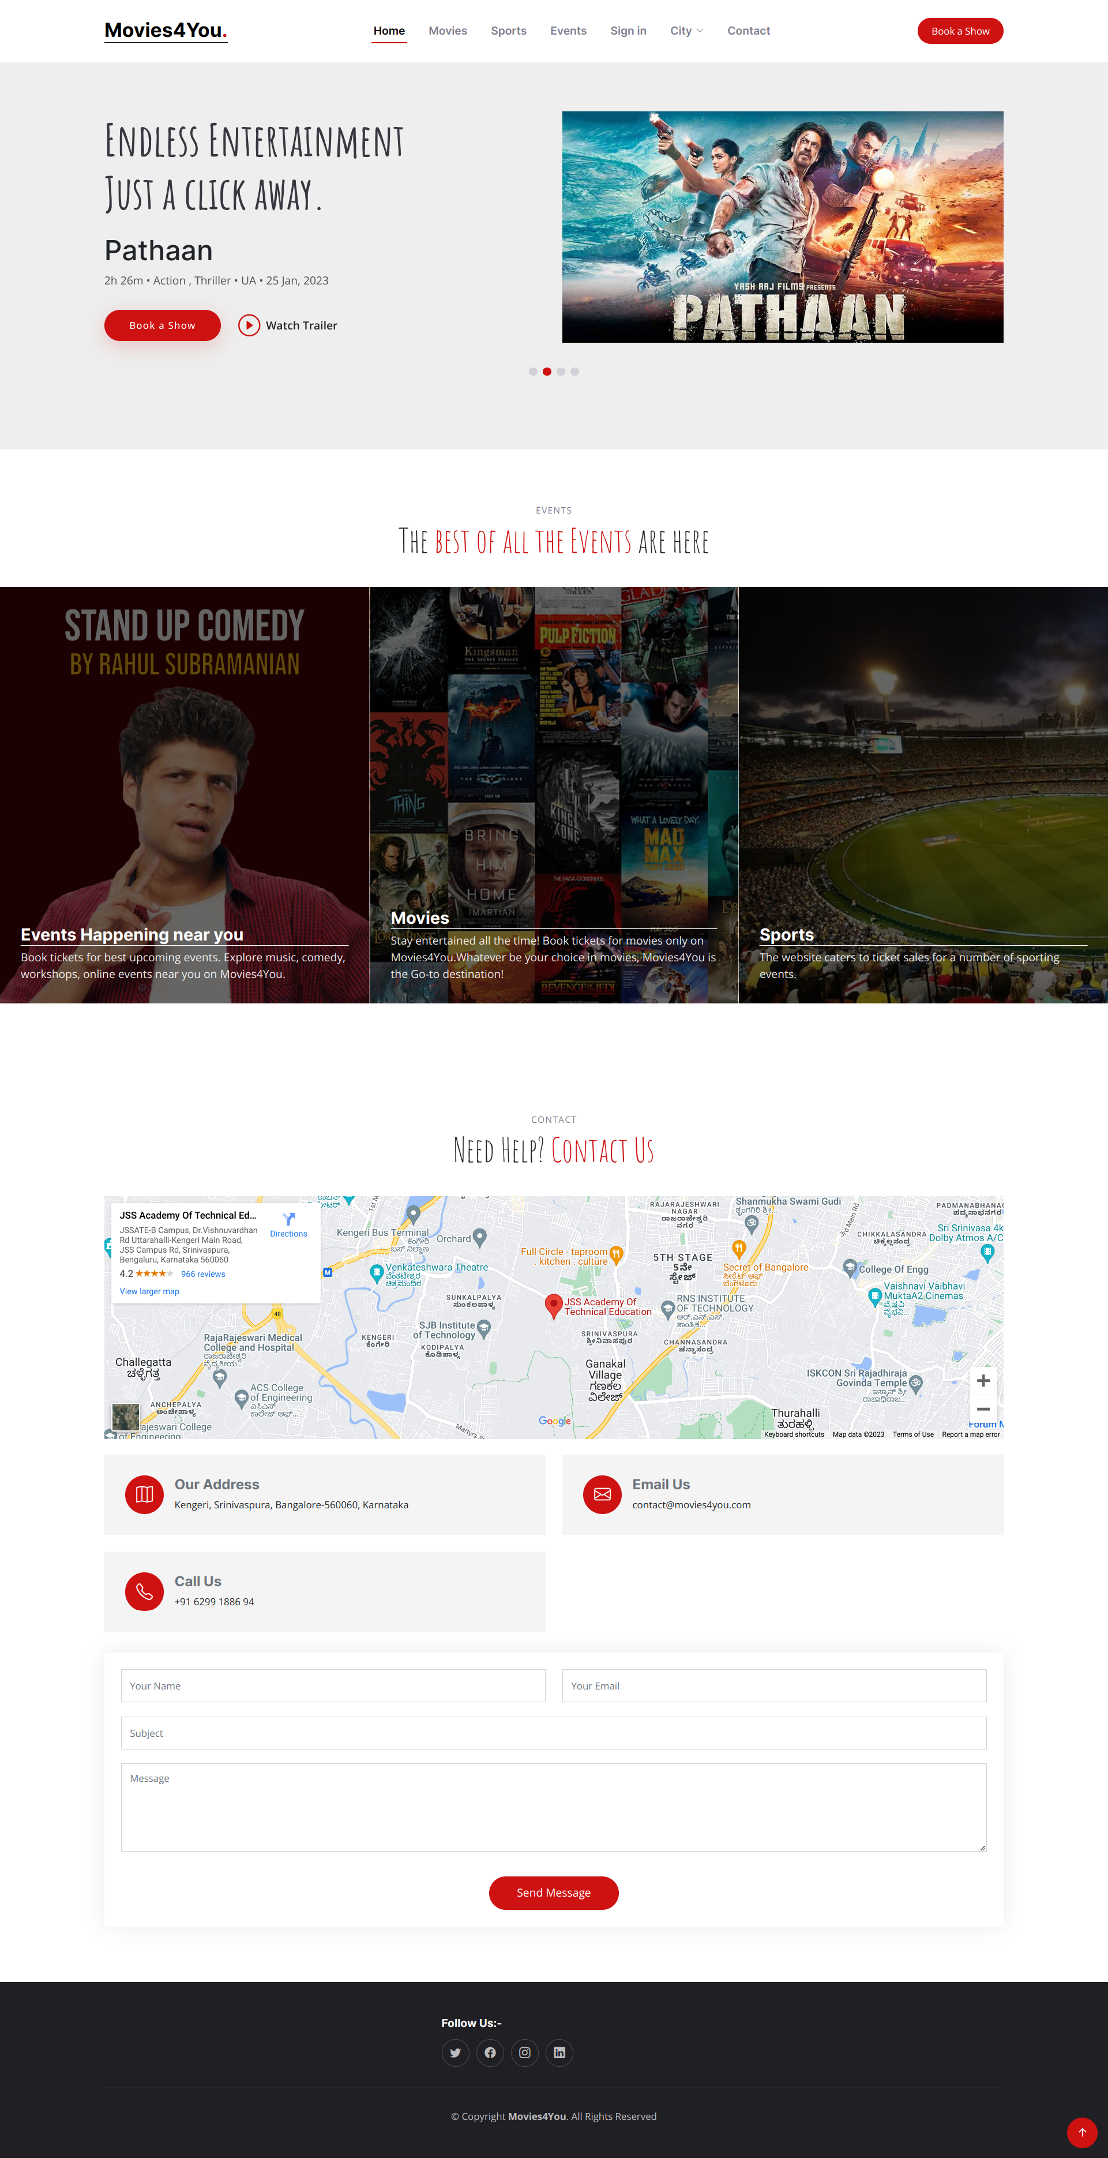Viewport: 1108px width, 2158px height.
Task: Click the Your Email input field
Action: (x=774, y=1685)
